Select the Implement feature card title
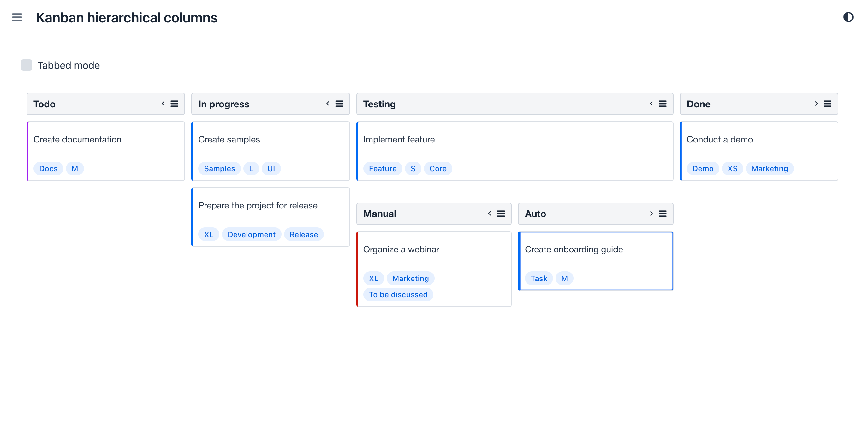The image size is (863, 446). [x=399, y=140]
